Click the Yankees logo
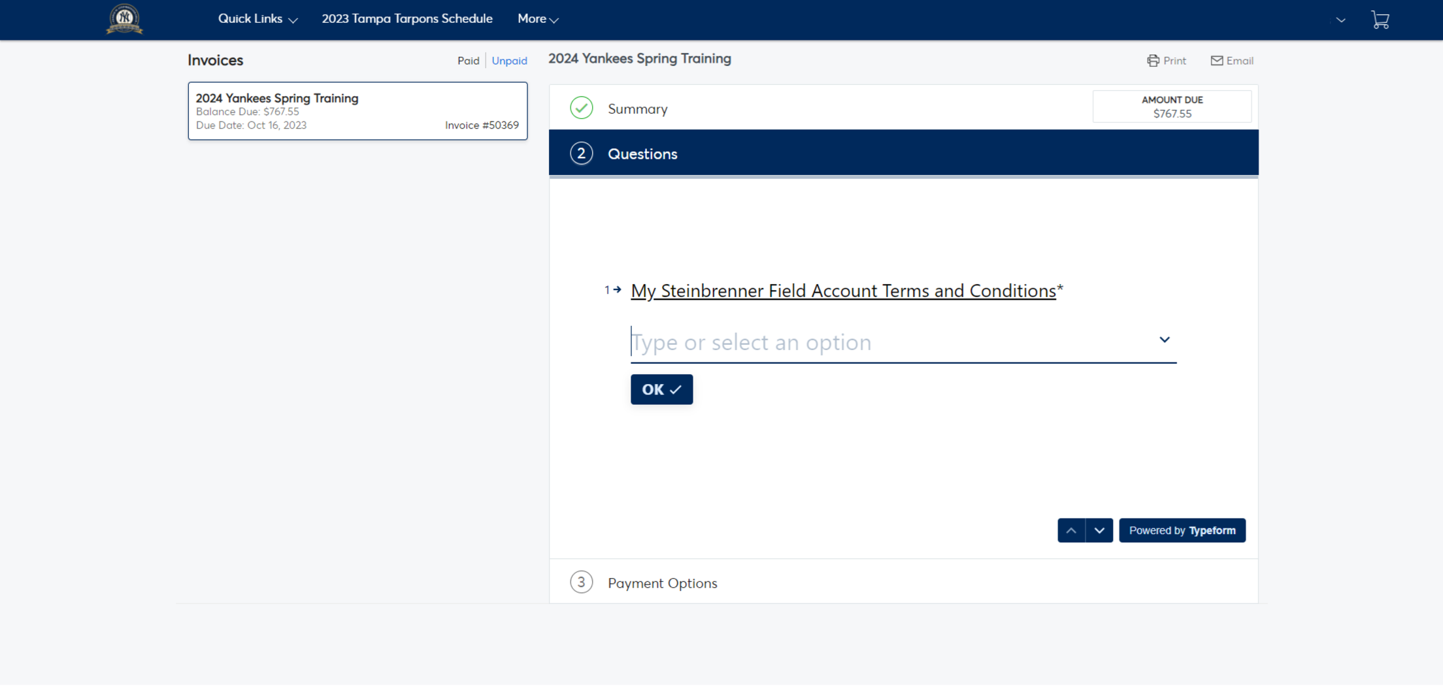Image resolution: width=1443 pixels, height=691 pixels. [124, 19]
